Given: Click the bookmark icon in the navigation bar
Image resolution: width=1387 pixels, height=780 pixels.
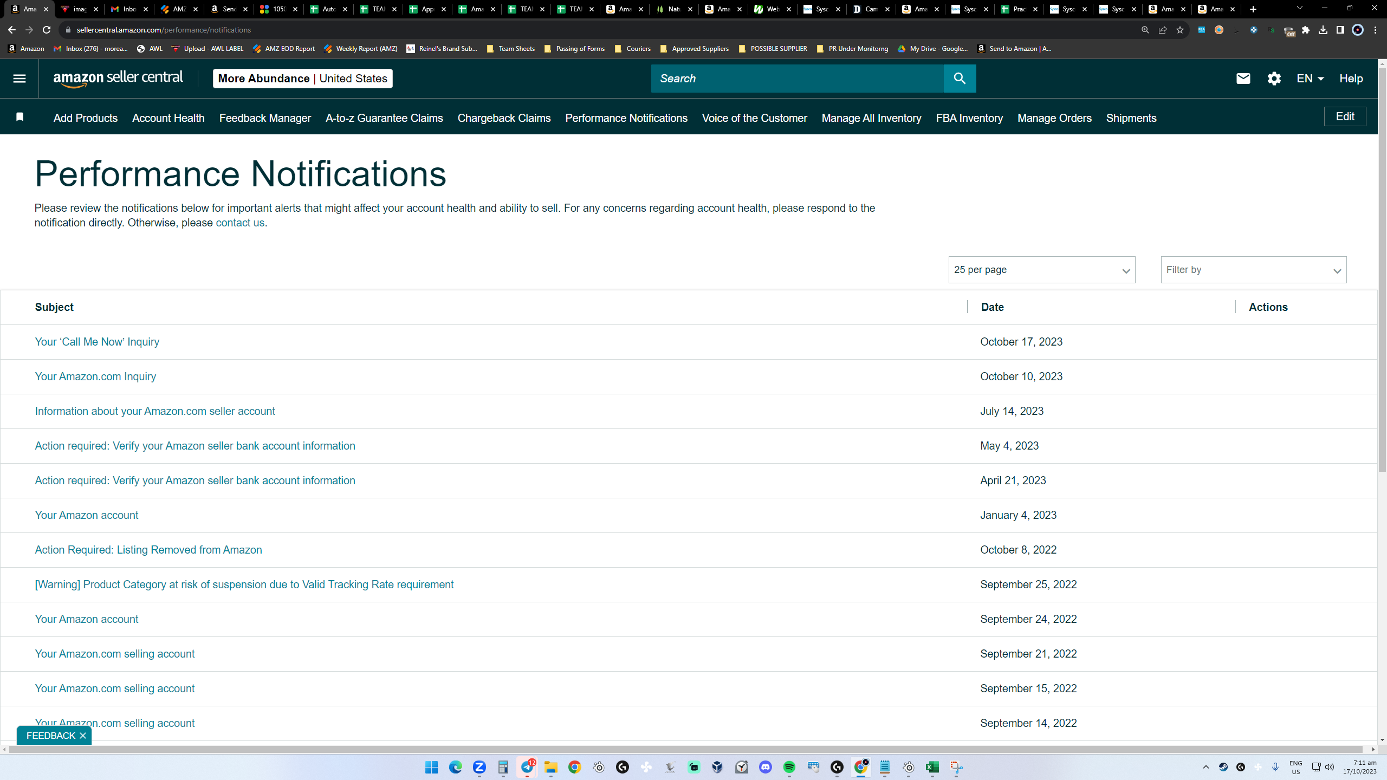Looking at the screenshot, I should [20, 117].
